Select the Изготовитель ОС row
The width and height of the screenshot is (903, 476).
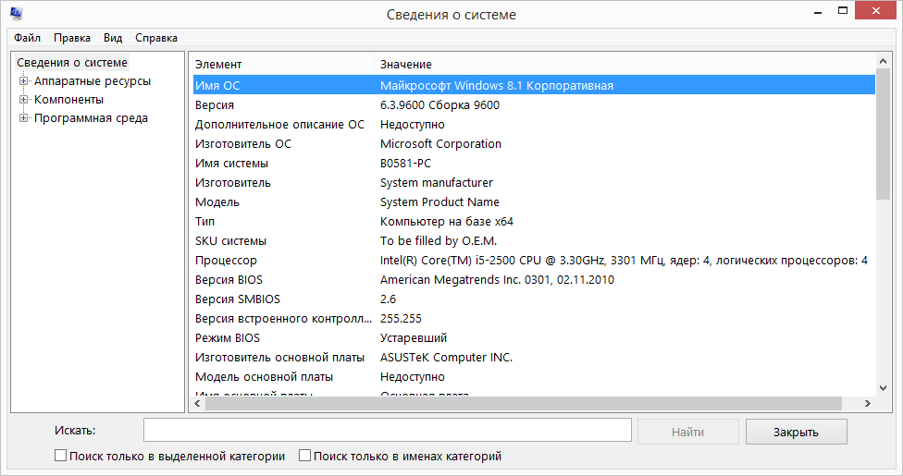point(534,144)
